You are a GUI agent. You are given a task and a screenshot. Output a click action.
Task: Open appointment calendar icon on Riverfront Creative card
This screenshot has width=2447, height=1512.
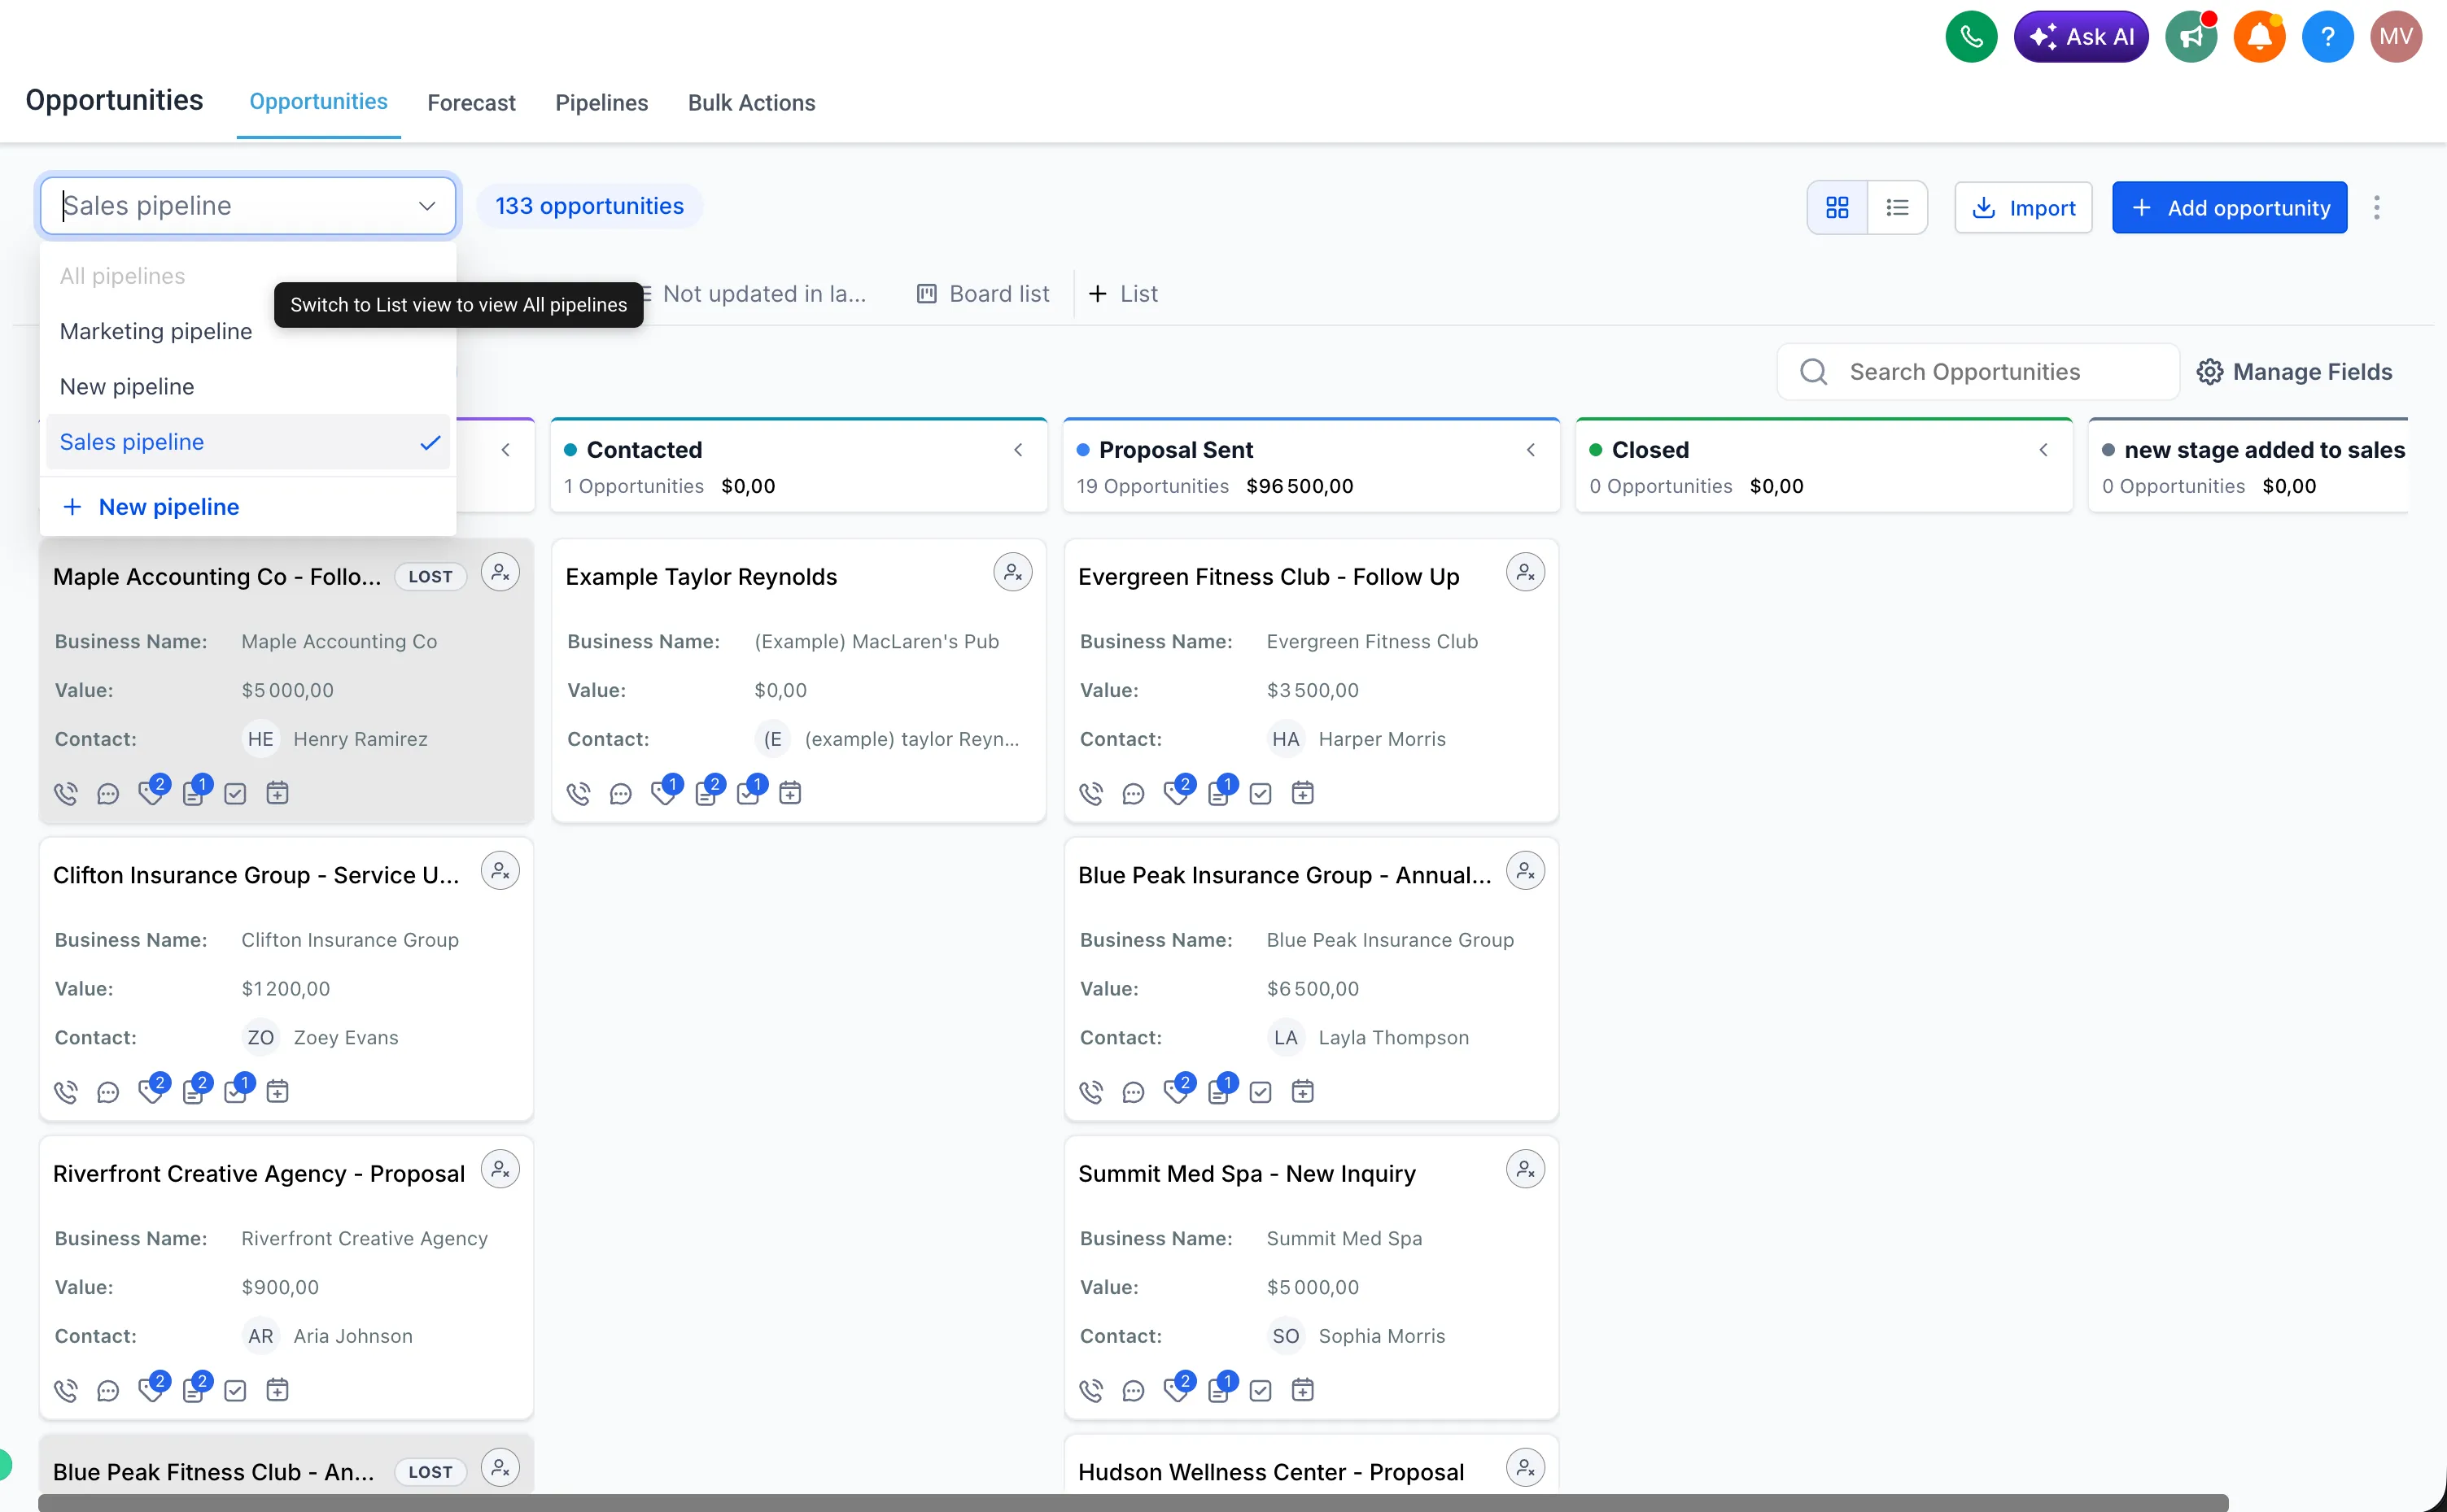(278, 1390)
